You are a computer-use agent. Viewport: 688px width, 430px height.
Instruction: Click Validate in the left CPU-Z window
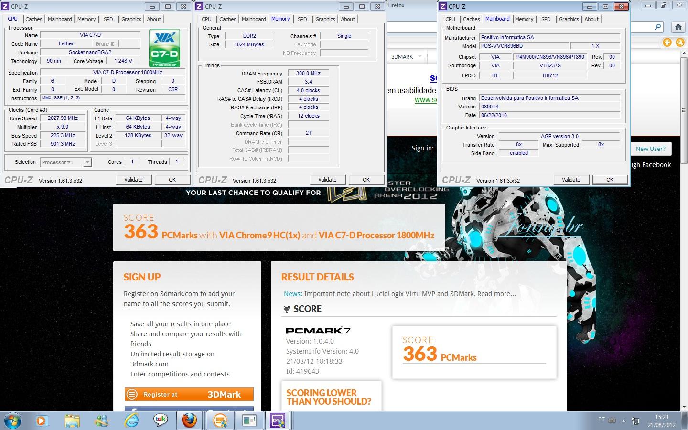133,180
